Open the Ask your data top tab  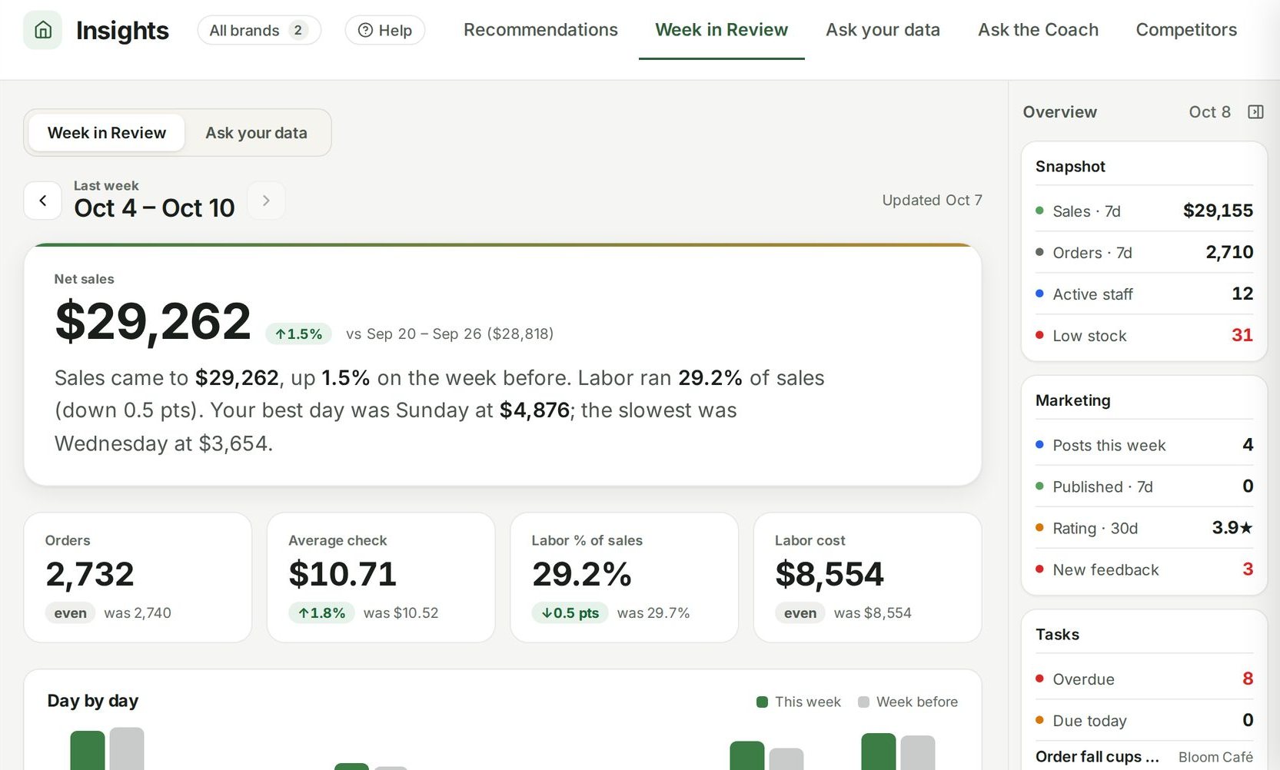(x=883, y=30)
